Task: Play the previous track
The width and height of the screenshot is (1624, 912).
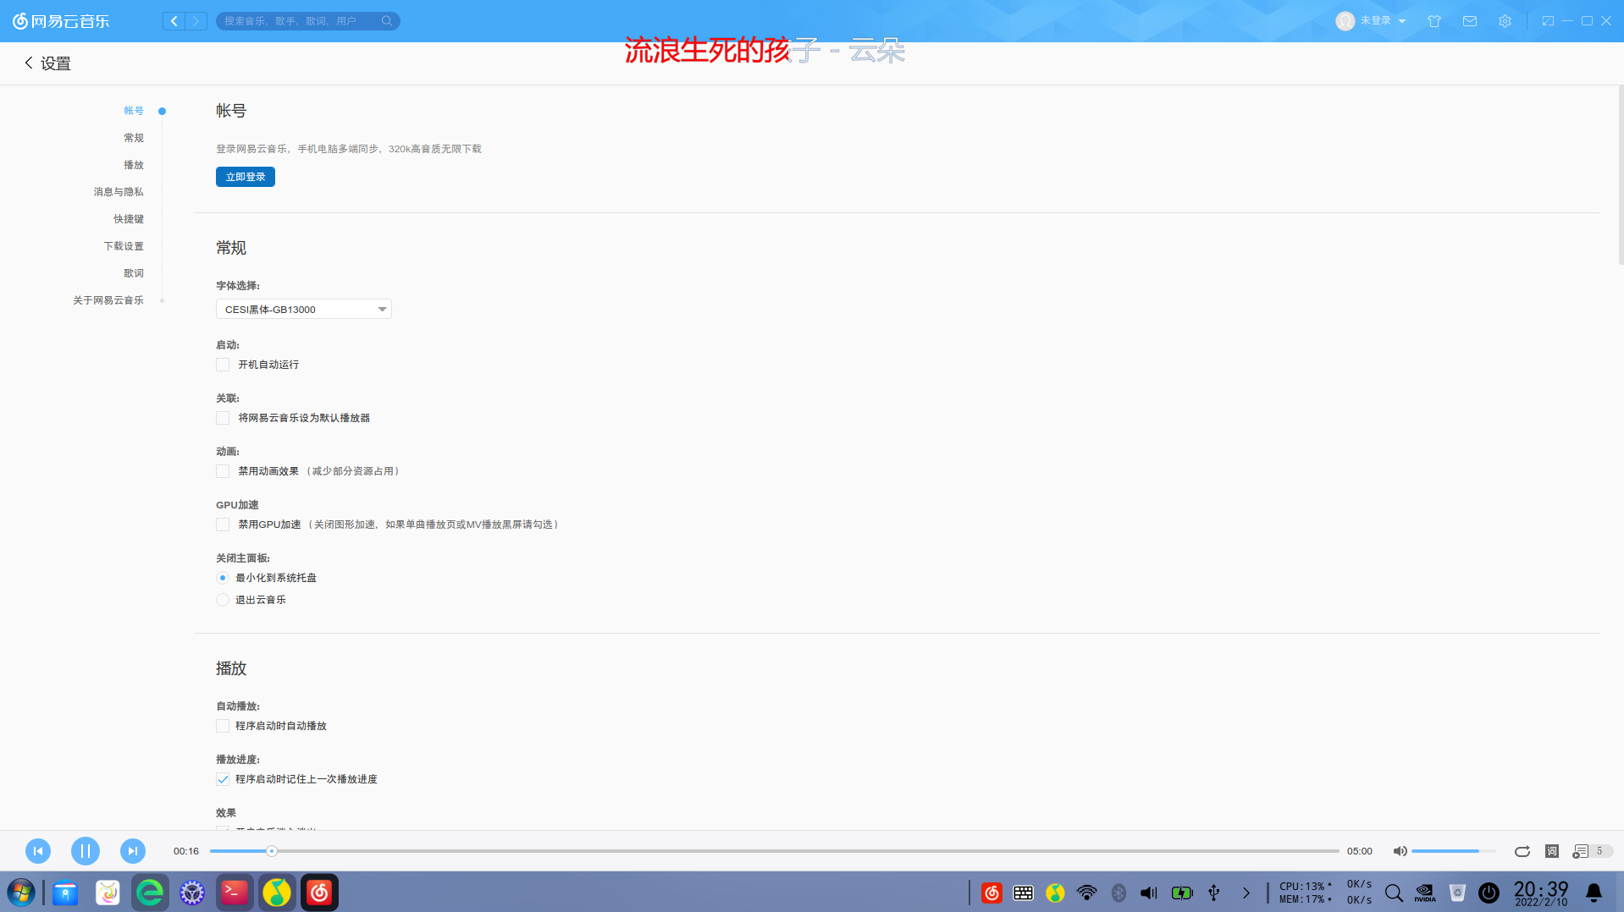Action: click(38, 851)
